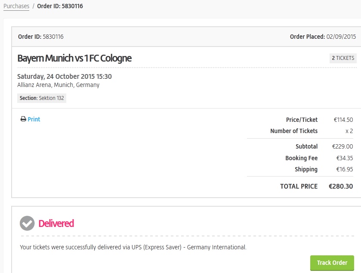The height and width of the screenshot is (273, 361).
Task: Click the Subtotal €229.00 value
Action: pos(342,146)
